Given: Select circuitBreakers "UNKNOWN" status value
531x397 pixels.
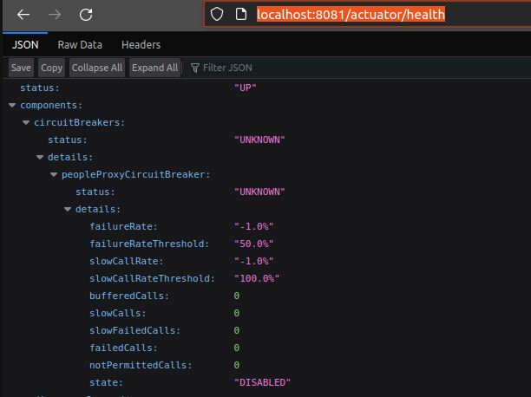Looking at the screenshot, I should pos(259,140).
